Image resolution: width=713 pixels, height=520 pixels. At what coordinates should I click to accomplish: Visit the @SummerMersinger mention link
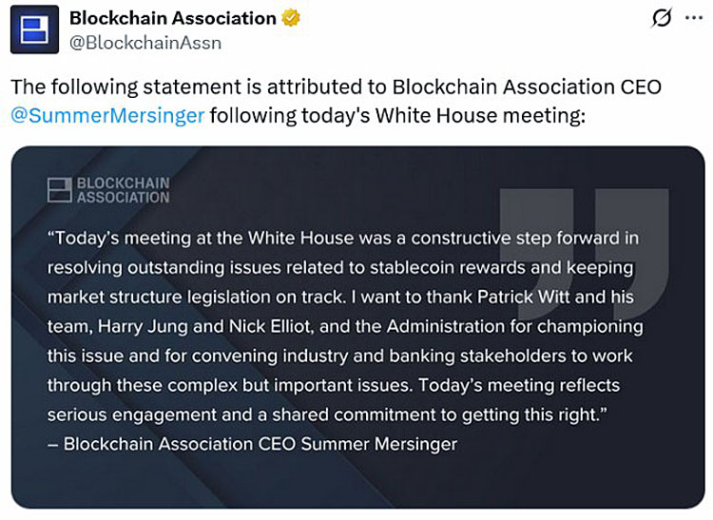pos(106,117)
